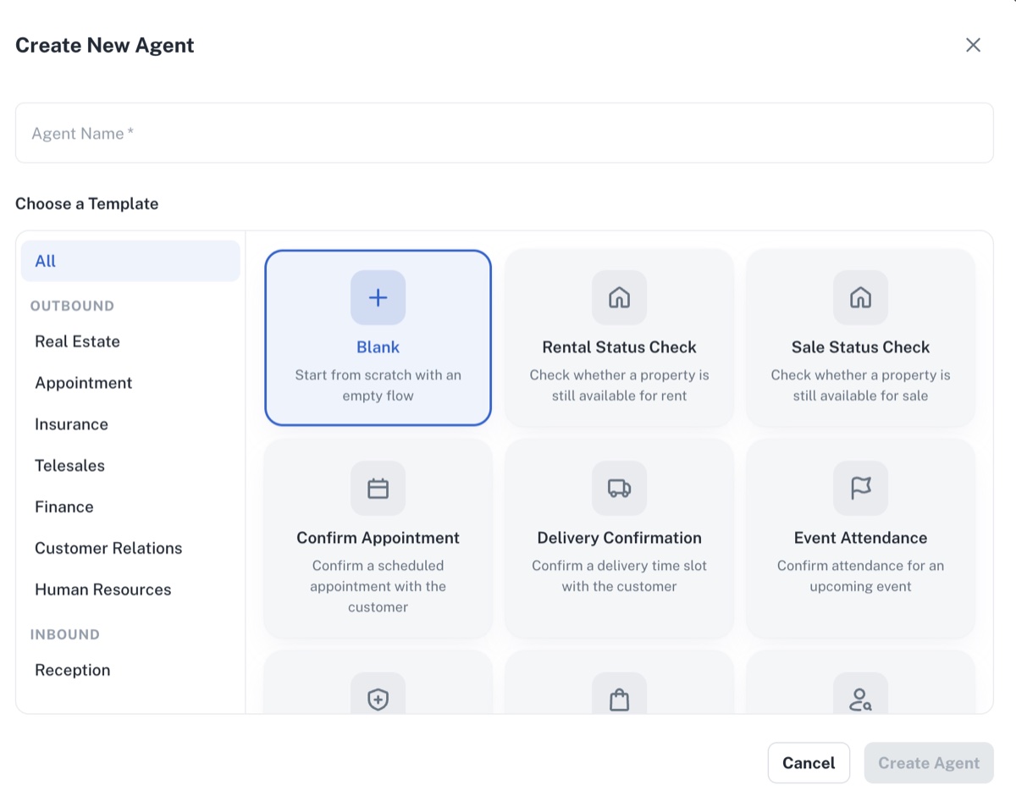Click 'Start from scratch with an empty flow' text

tap(378, 385)
